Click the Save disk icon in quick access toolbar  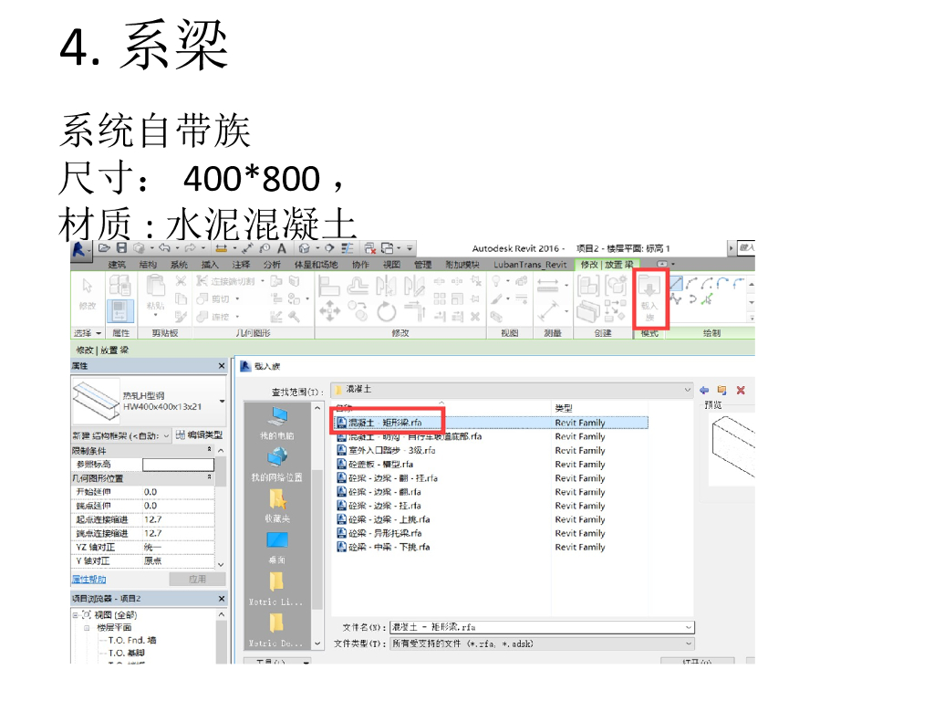(x=121, y=248)
